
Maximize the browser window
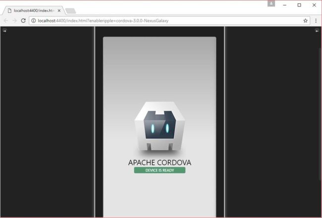tap(299, 5)
